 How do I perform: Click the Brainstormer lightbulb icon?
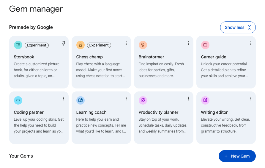(x=143, y=45)
